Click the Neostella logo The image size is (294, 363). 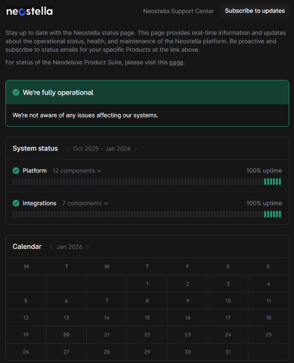[29, 11]
